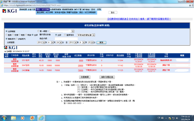194x121 pixels.
Task: Open the 台股帳務查詢 menu
Action: tap(55, 9)
